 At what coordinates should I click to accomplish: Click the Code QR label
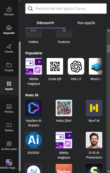click(x=55, y=79)
